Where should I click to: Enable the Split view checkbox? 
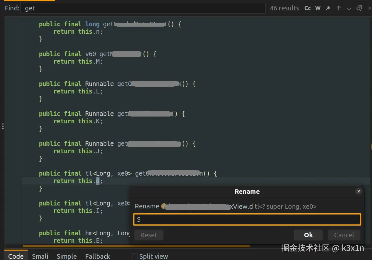click(135, 256)
